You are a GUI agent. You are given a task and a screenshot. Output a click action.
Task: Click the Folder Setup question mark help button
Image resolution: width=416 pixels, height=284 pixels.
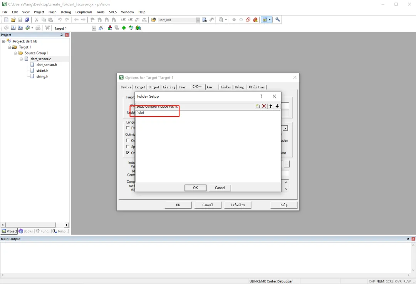[x=261, y=96]
